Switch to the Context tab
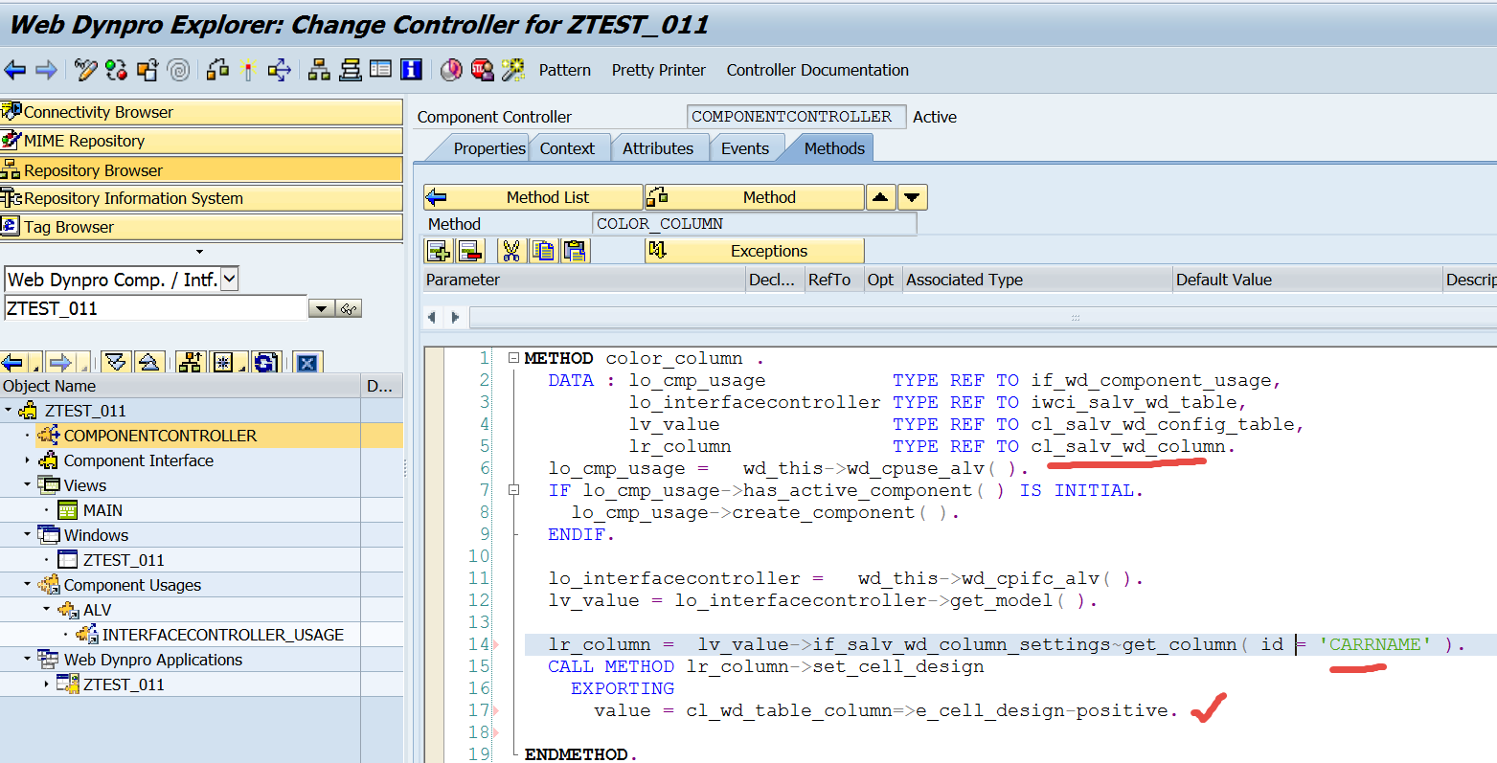 coord(569,147)
